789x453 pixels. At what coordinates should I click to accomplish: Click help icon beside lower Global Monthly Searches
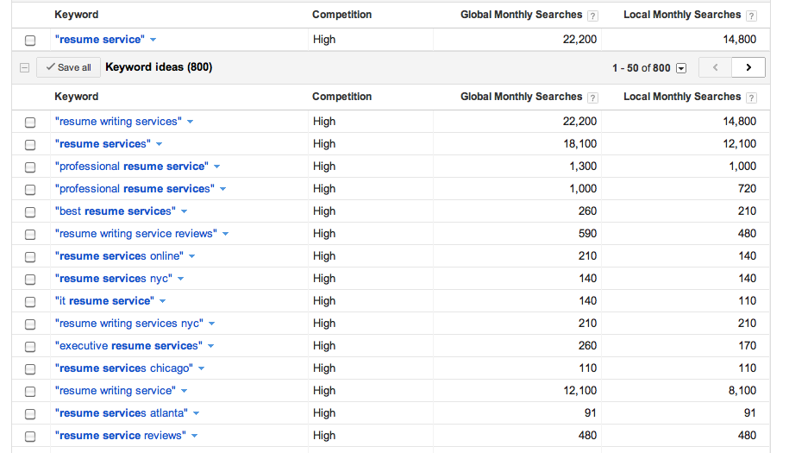[x=592, y=98]
